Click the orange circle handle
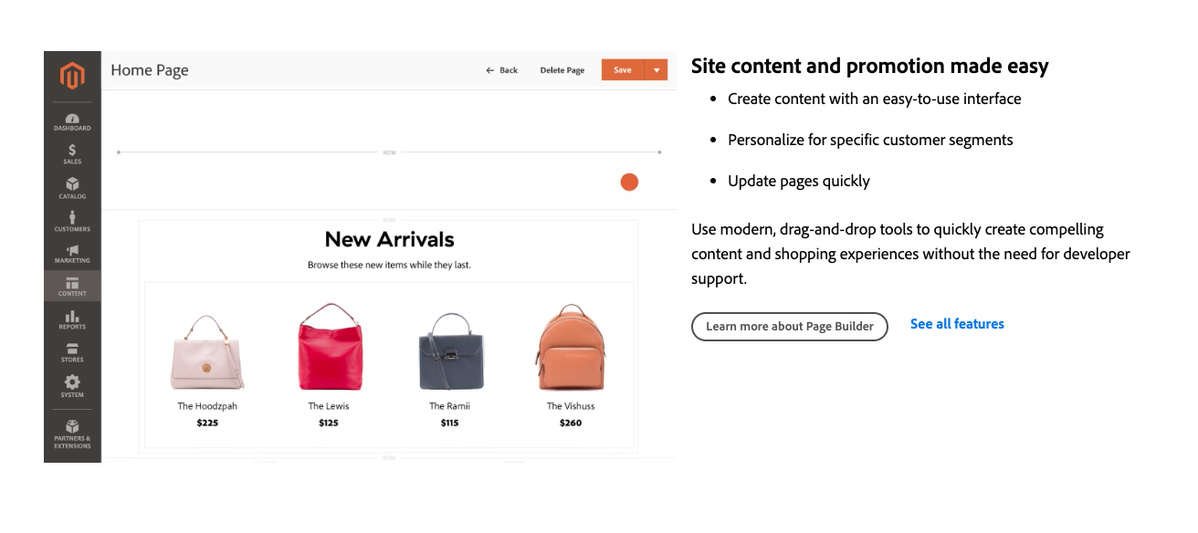Viewport: 1198px width, 533px height. click(629, 183)
